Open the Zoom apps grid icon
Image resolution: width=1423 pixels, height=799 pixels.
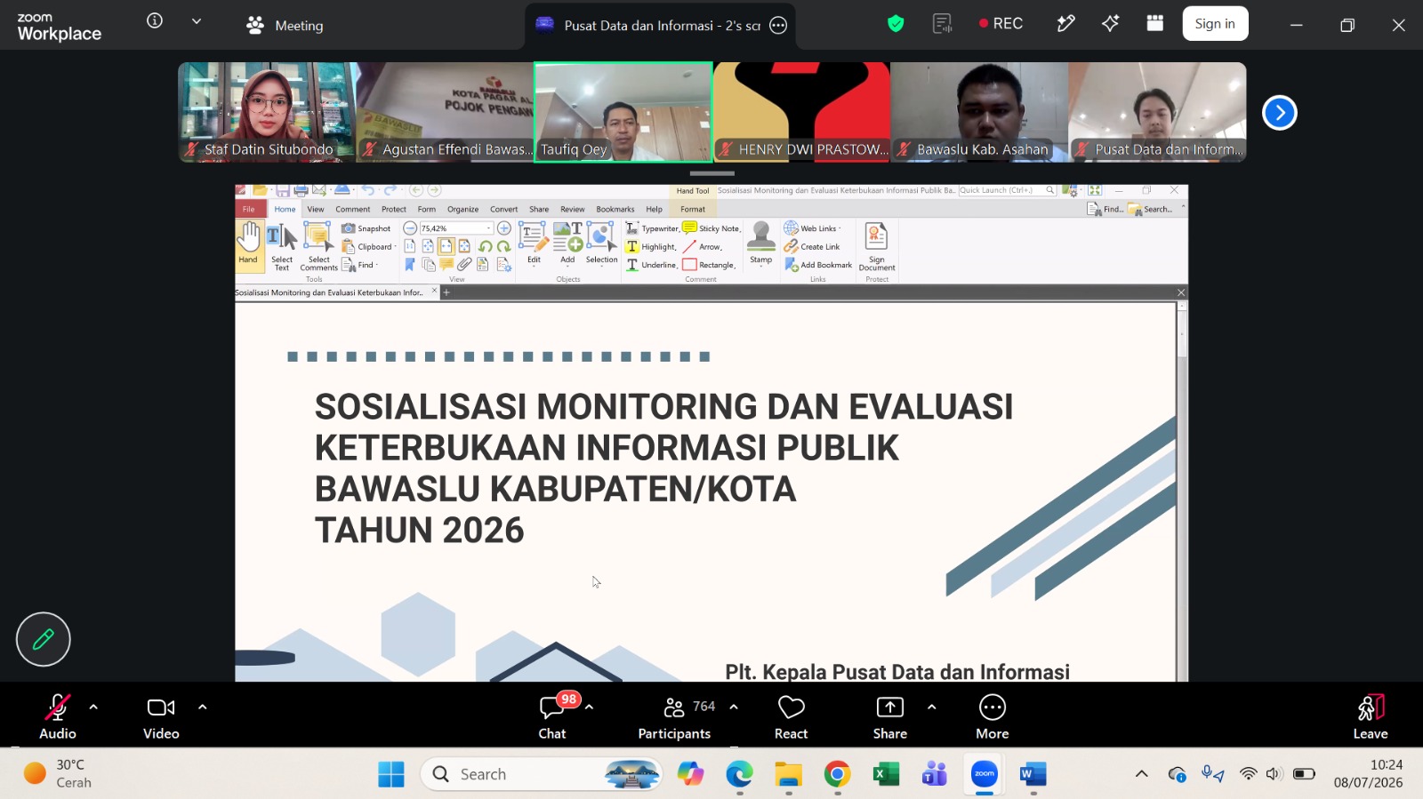pyautogui.click(x=1154, y=24)
